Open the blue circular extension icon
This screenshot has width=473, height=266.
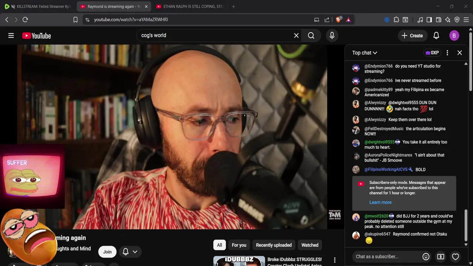click(387, 20)
